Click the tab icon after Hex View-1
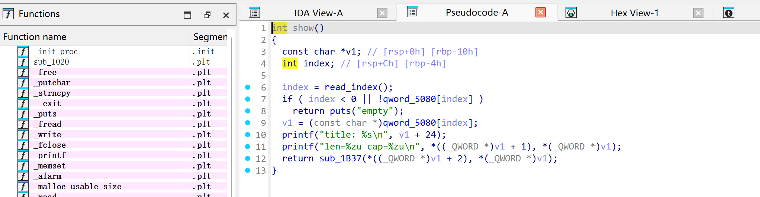 (x=729, y=13)
